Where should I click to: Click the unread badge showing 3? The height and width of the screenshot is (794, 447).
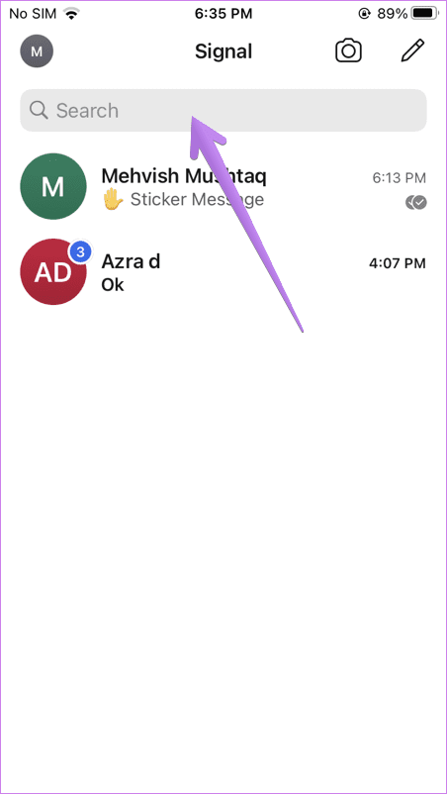pyautogui.click(x=80, y=252)
